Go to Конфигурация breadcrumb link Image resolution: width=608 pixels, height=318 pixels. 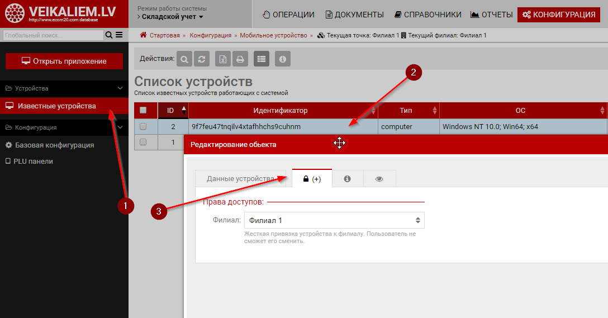[210, 35]
